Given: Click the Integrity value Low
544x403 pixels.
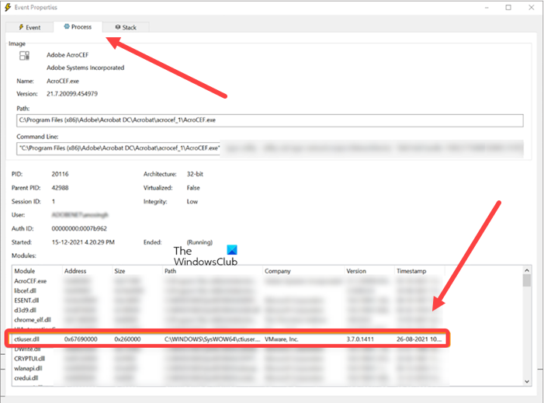Looking at the screenshot, I should [192, 202].
